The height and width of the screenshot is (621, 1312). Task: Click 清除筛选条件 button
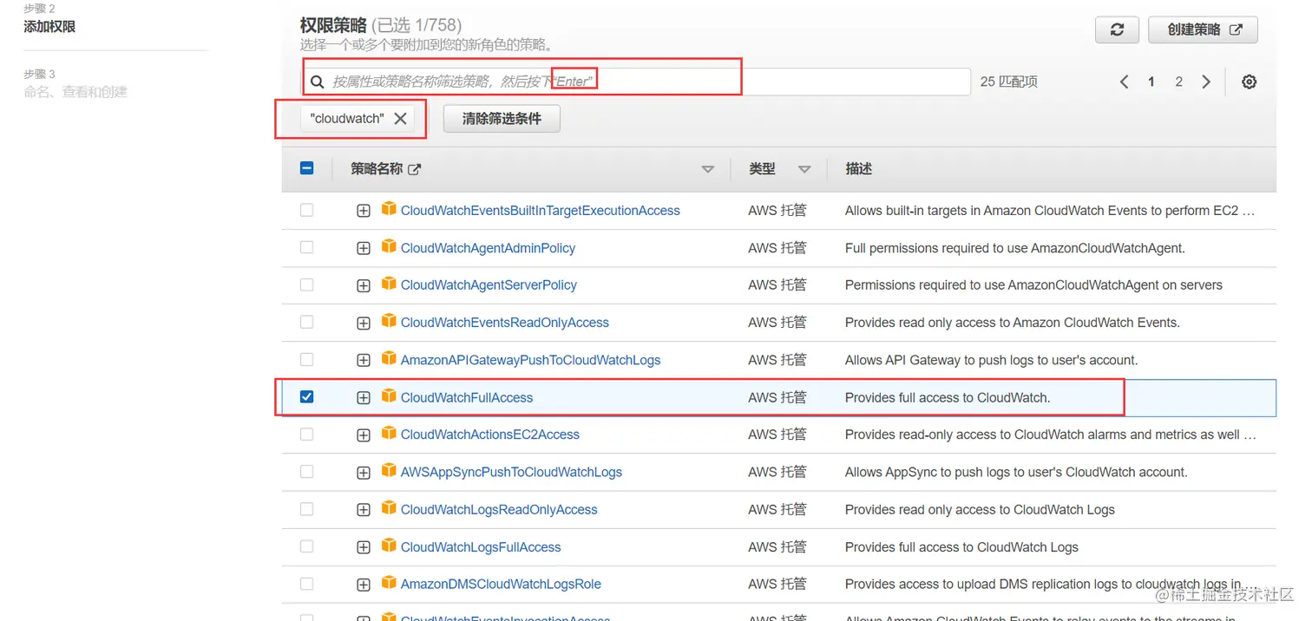click(x=502, y=119)
